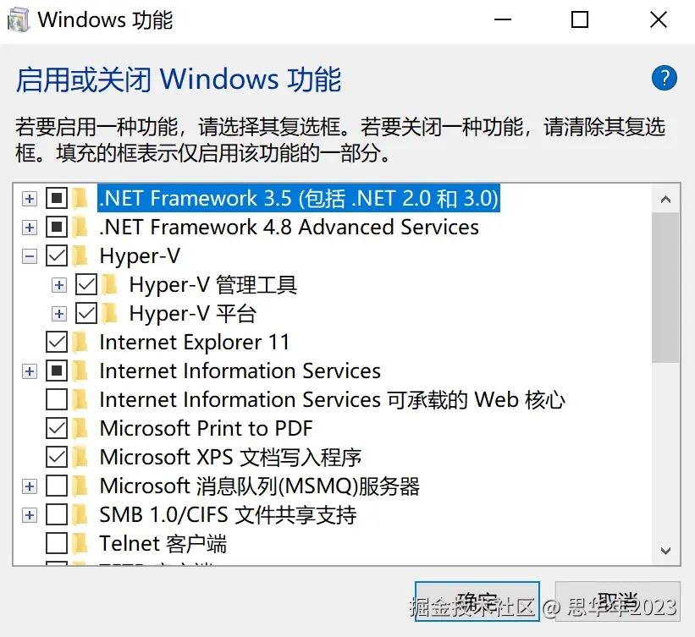Collapse the Hyper-V tree node
The image size is (695, 637).
click(30, 255)
